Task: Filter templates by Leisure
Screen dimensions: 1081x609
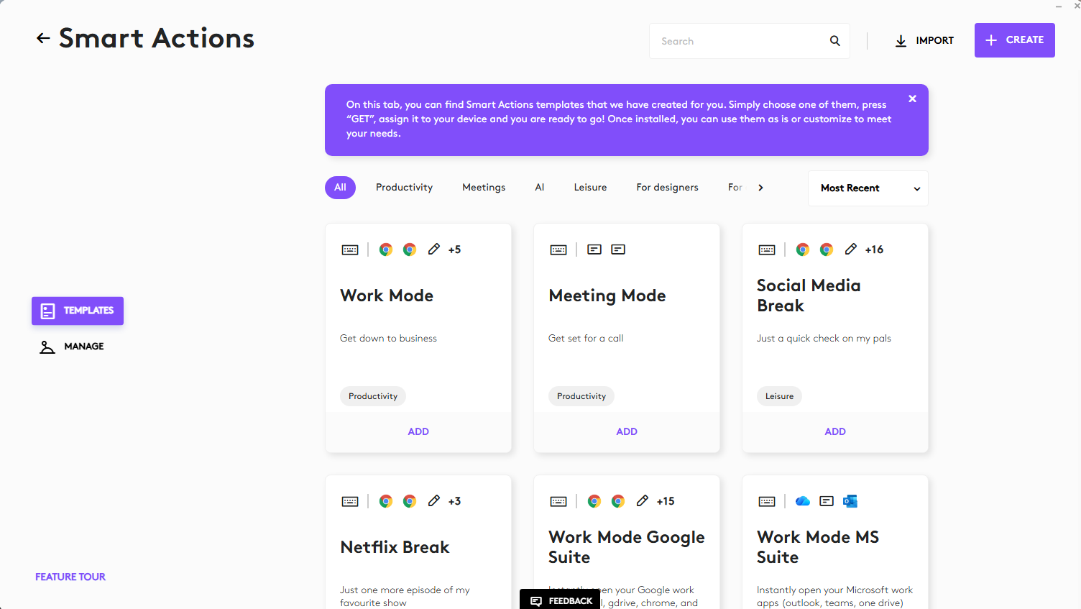Action: pyautogui.click(x=590, y=188)
